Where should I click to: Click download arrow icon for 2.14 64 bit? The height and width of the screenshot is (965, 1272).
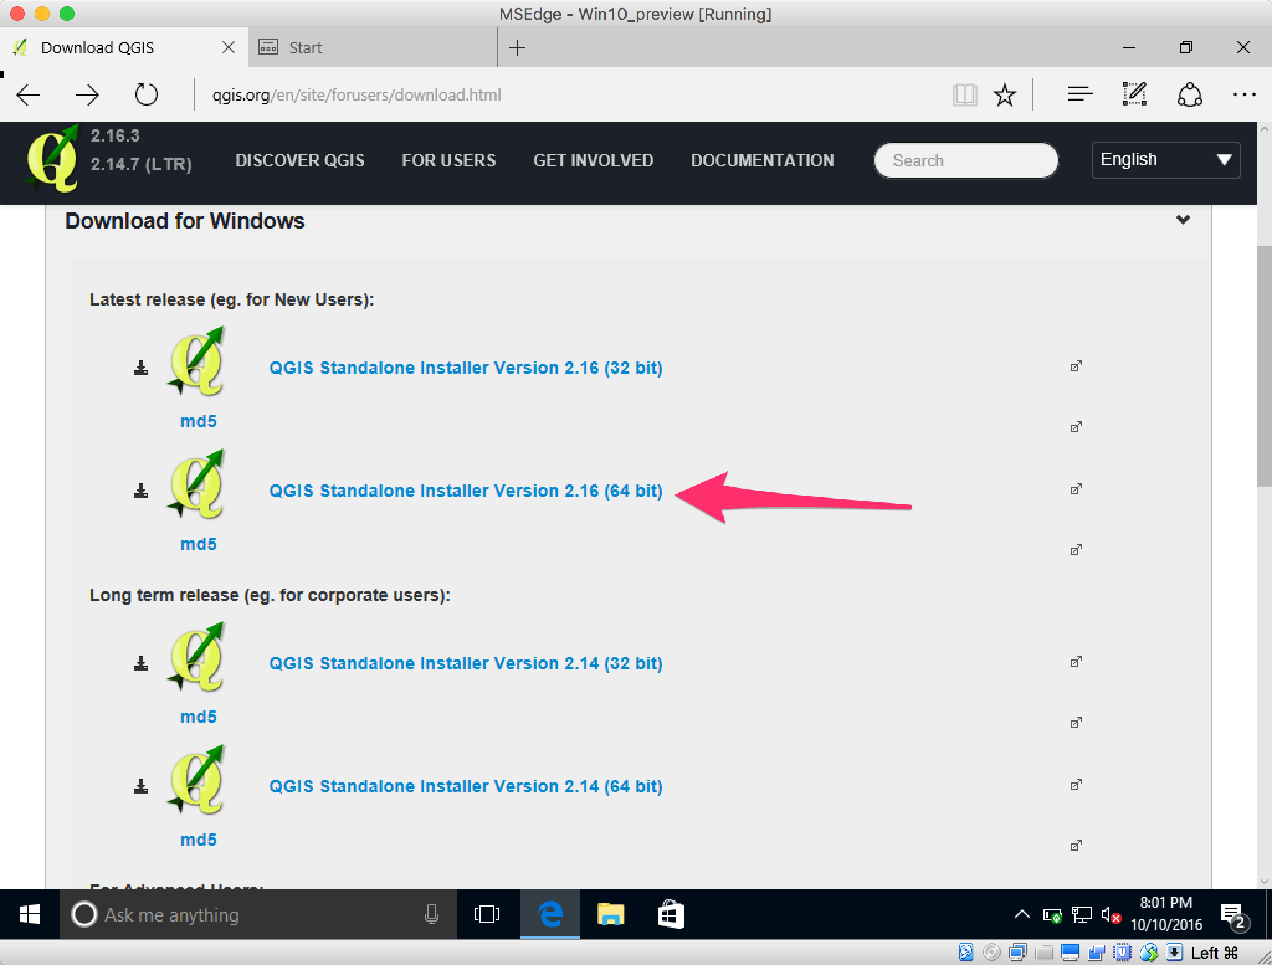pos(141,786)
